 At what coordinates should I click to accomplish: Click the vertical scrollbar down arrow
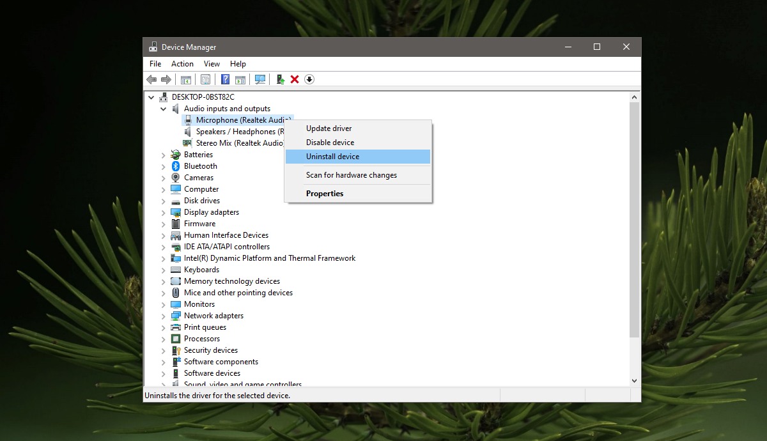[x=635, y=381]
